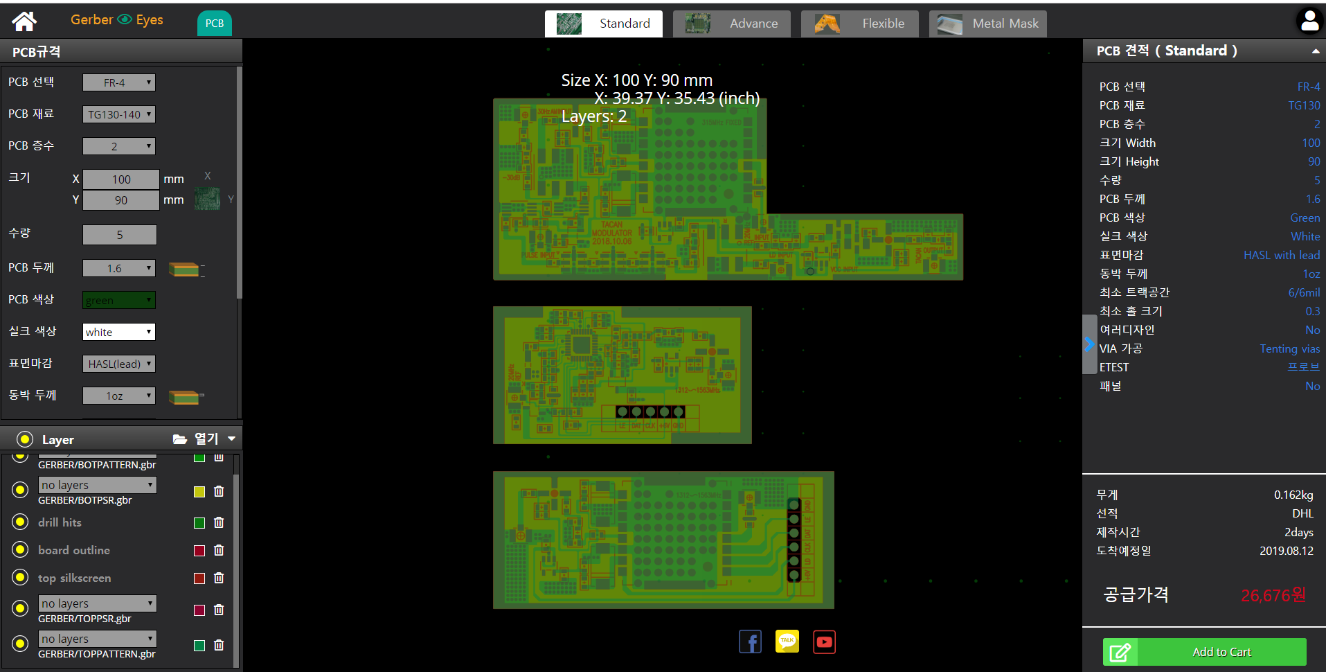Open the TG130-140 material dropdown

(x=118, y=114)
